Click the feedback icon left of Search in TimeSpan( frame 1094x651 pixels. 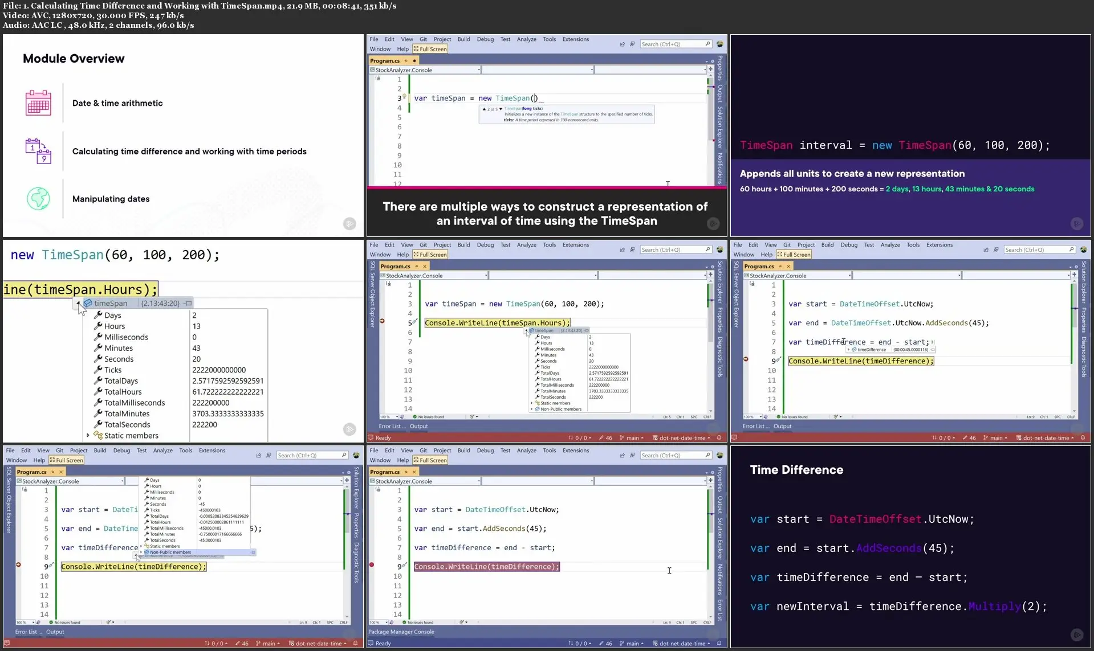632,44
